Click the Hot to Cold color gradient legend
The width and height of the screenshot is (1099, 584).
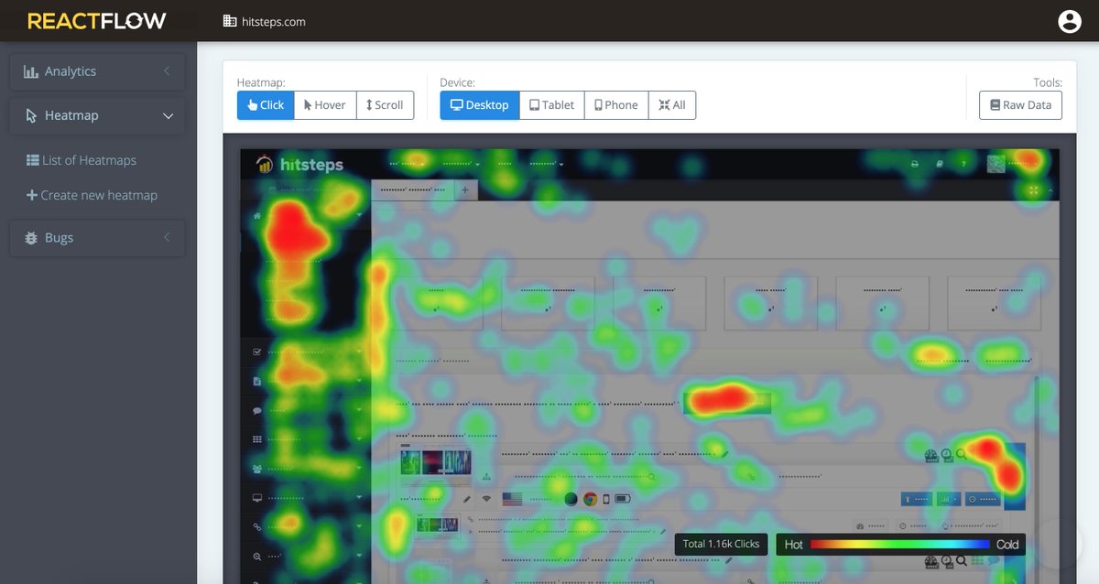pos(899,544)
